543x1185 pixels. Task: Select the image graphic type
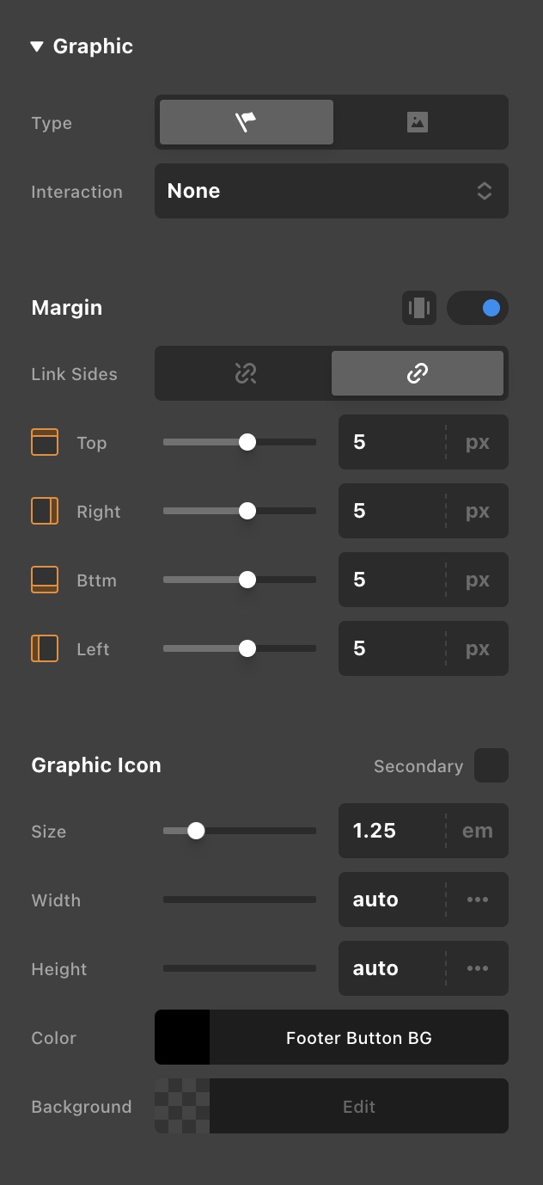[x=418, y=122]
